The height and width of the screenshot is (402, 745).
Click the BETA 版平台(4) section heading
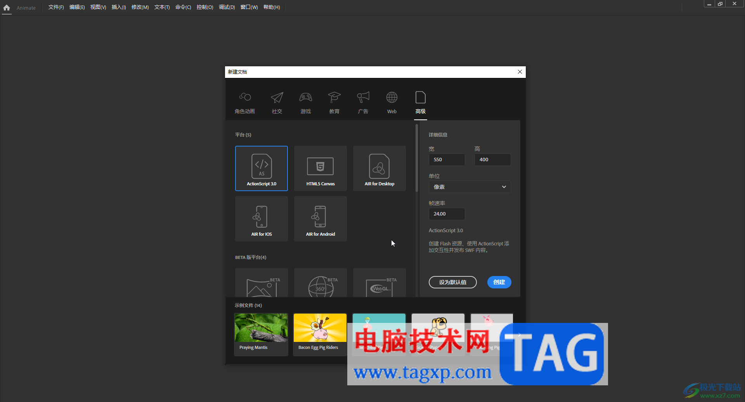point(251,257)
